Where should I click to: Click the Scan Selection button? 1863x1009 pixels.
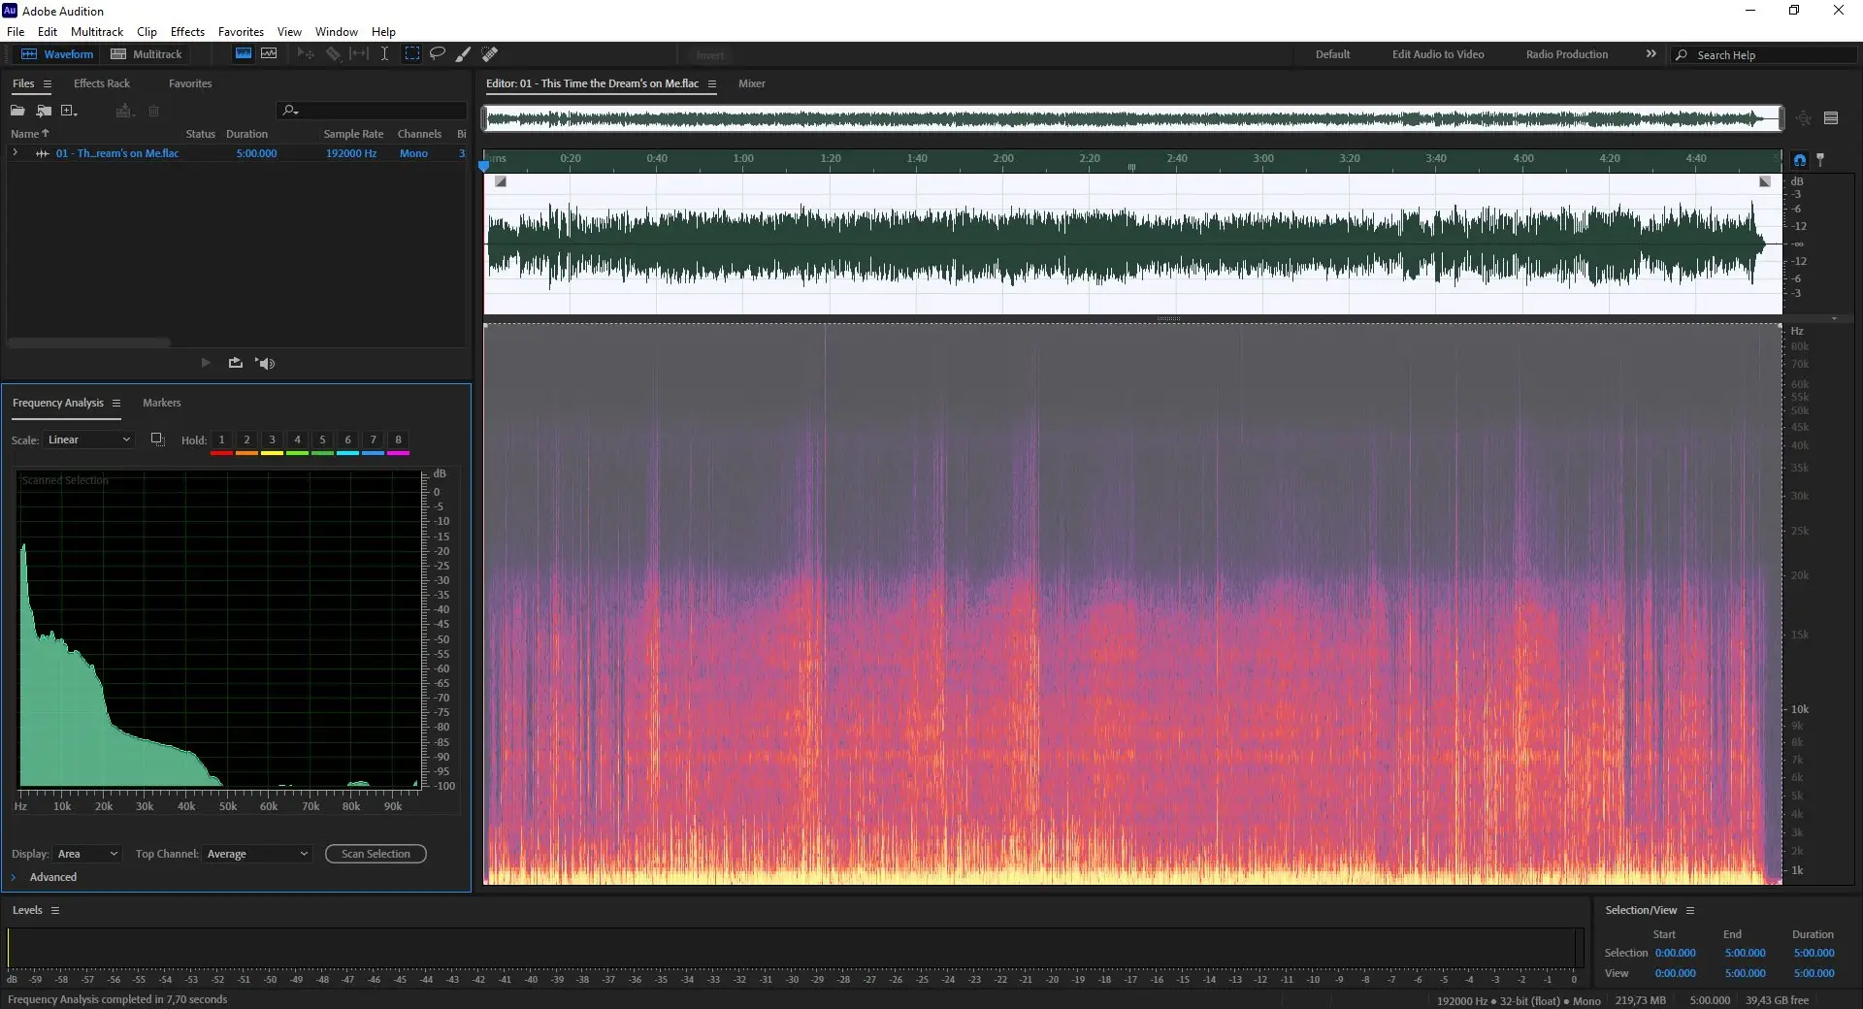pyautogui.click(x=376, y=855)
